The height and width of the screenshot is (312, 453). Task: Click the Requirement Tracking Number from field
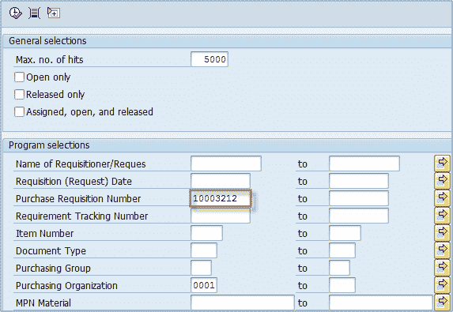click(221, 216)
